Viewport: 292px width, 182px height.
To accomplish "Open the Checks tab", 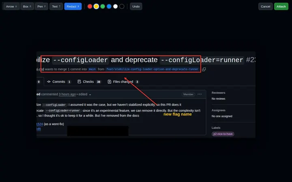I will coord(89,82).
